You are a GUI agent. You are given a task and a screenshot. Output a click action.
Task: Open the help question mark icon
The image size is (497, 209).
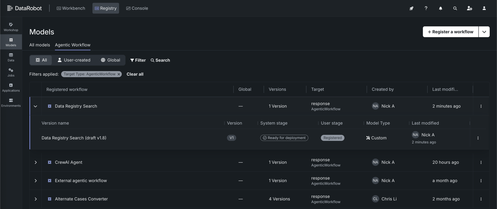[x=426, y=8]
